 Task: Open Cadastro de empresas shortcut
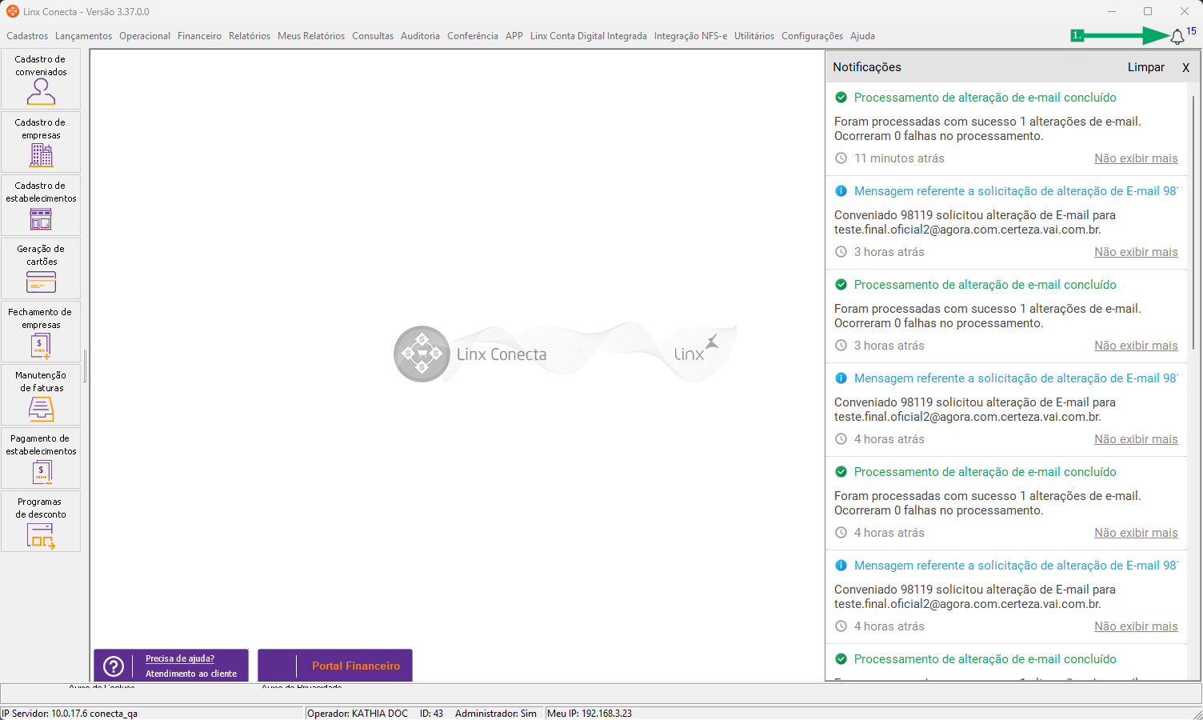pos(41,142)
